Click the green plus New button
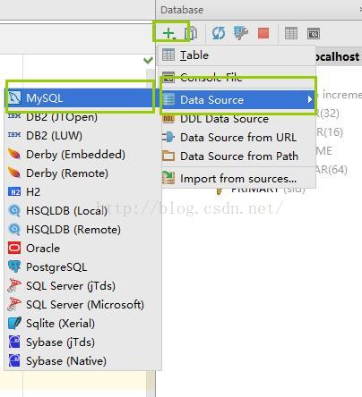Image resolution: width=362 pixels, height=397 pixels. pos(169,33)
